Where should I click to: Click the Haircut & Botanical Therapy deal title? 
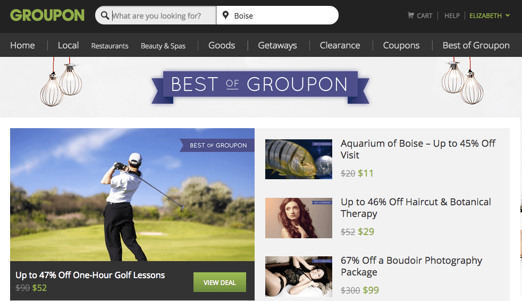tap(416, 207)
